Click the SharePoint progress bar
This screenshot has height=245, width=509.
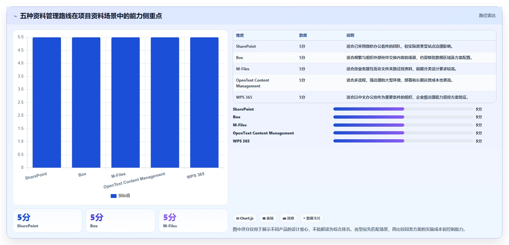(x=403, y=109)
